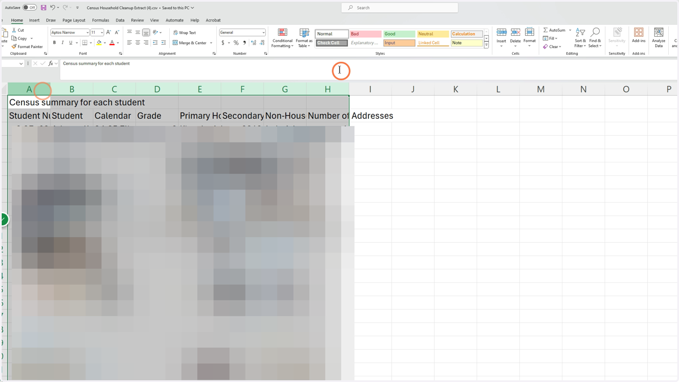Decrease the indent

(x=155, y=42)
